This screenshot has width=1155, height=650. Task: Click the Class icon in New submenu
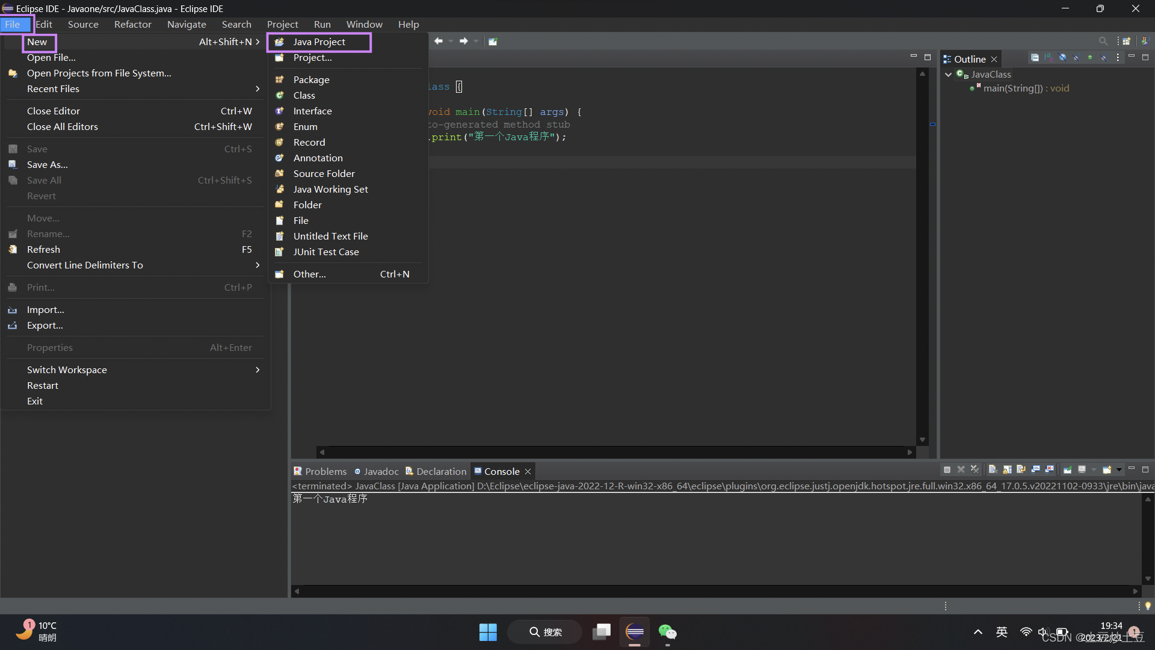coord(280,95)
